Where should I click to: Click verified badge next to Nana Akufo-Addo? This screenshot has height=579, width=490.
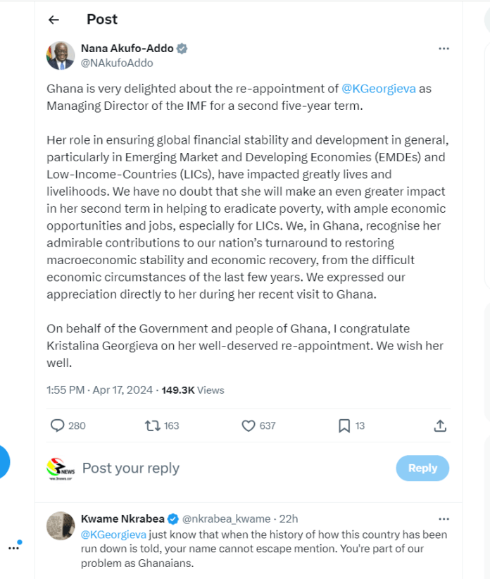click(182, 49)
